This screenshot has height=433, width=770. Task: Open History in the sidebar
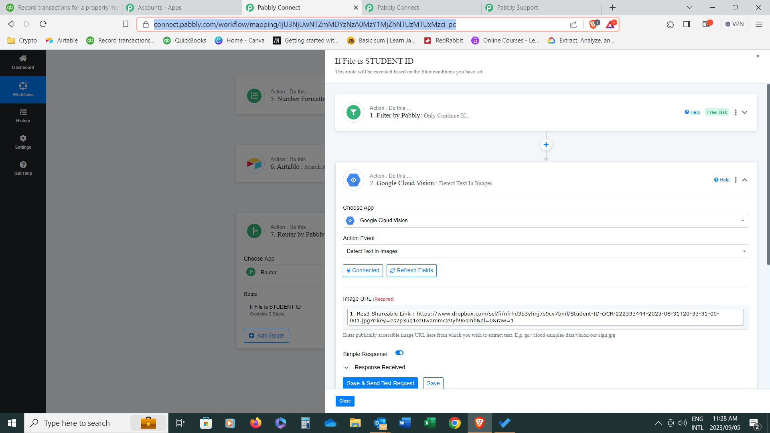tap(23, 115)
